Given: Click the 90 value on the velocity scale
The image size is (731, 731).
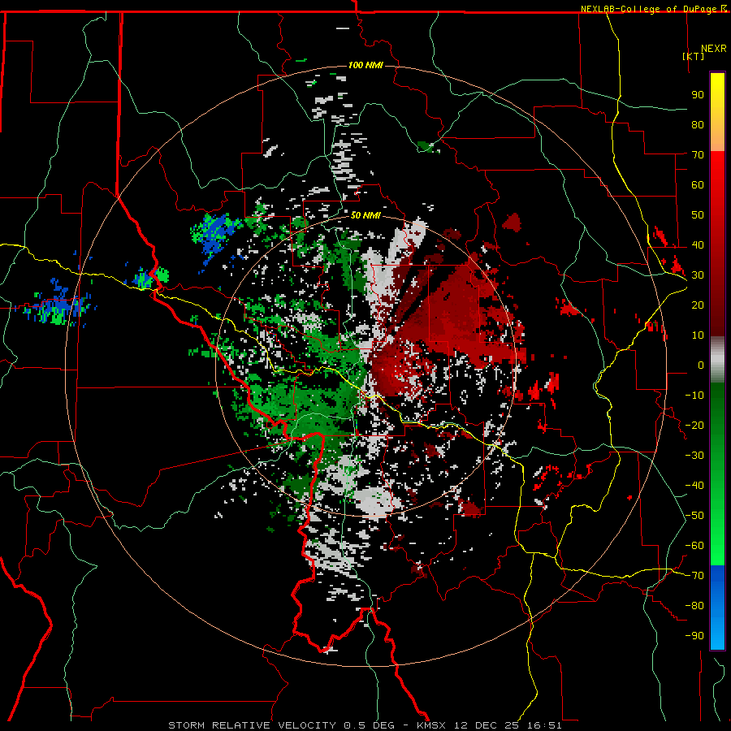Looking at the screenshot, I should point(698,95).
